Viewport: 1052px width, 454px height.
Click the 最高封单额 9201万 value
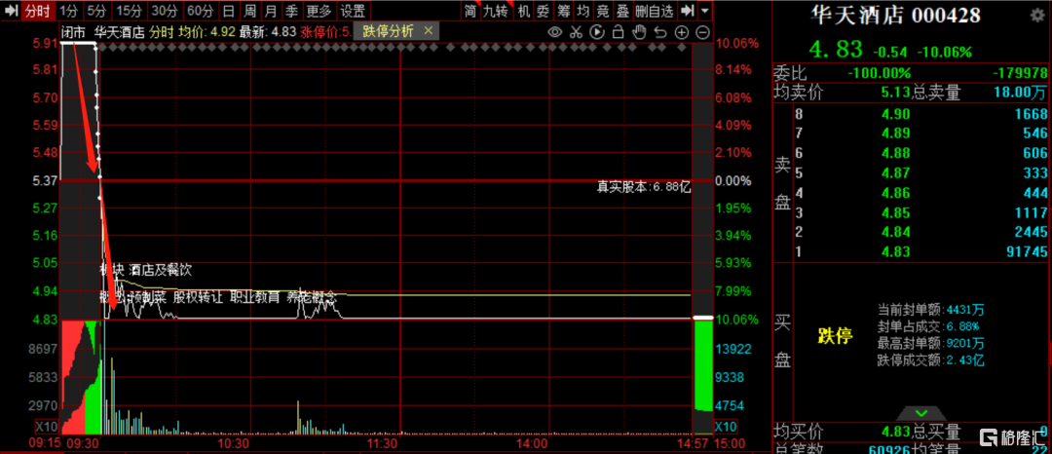click(964, 343)
